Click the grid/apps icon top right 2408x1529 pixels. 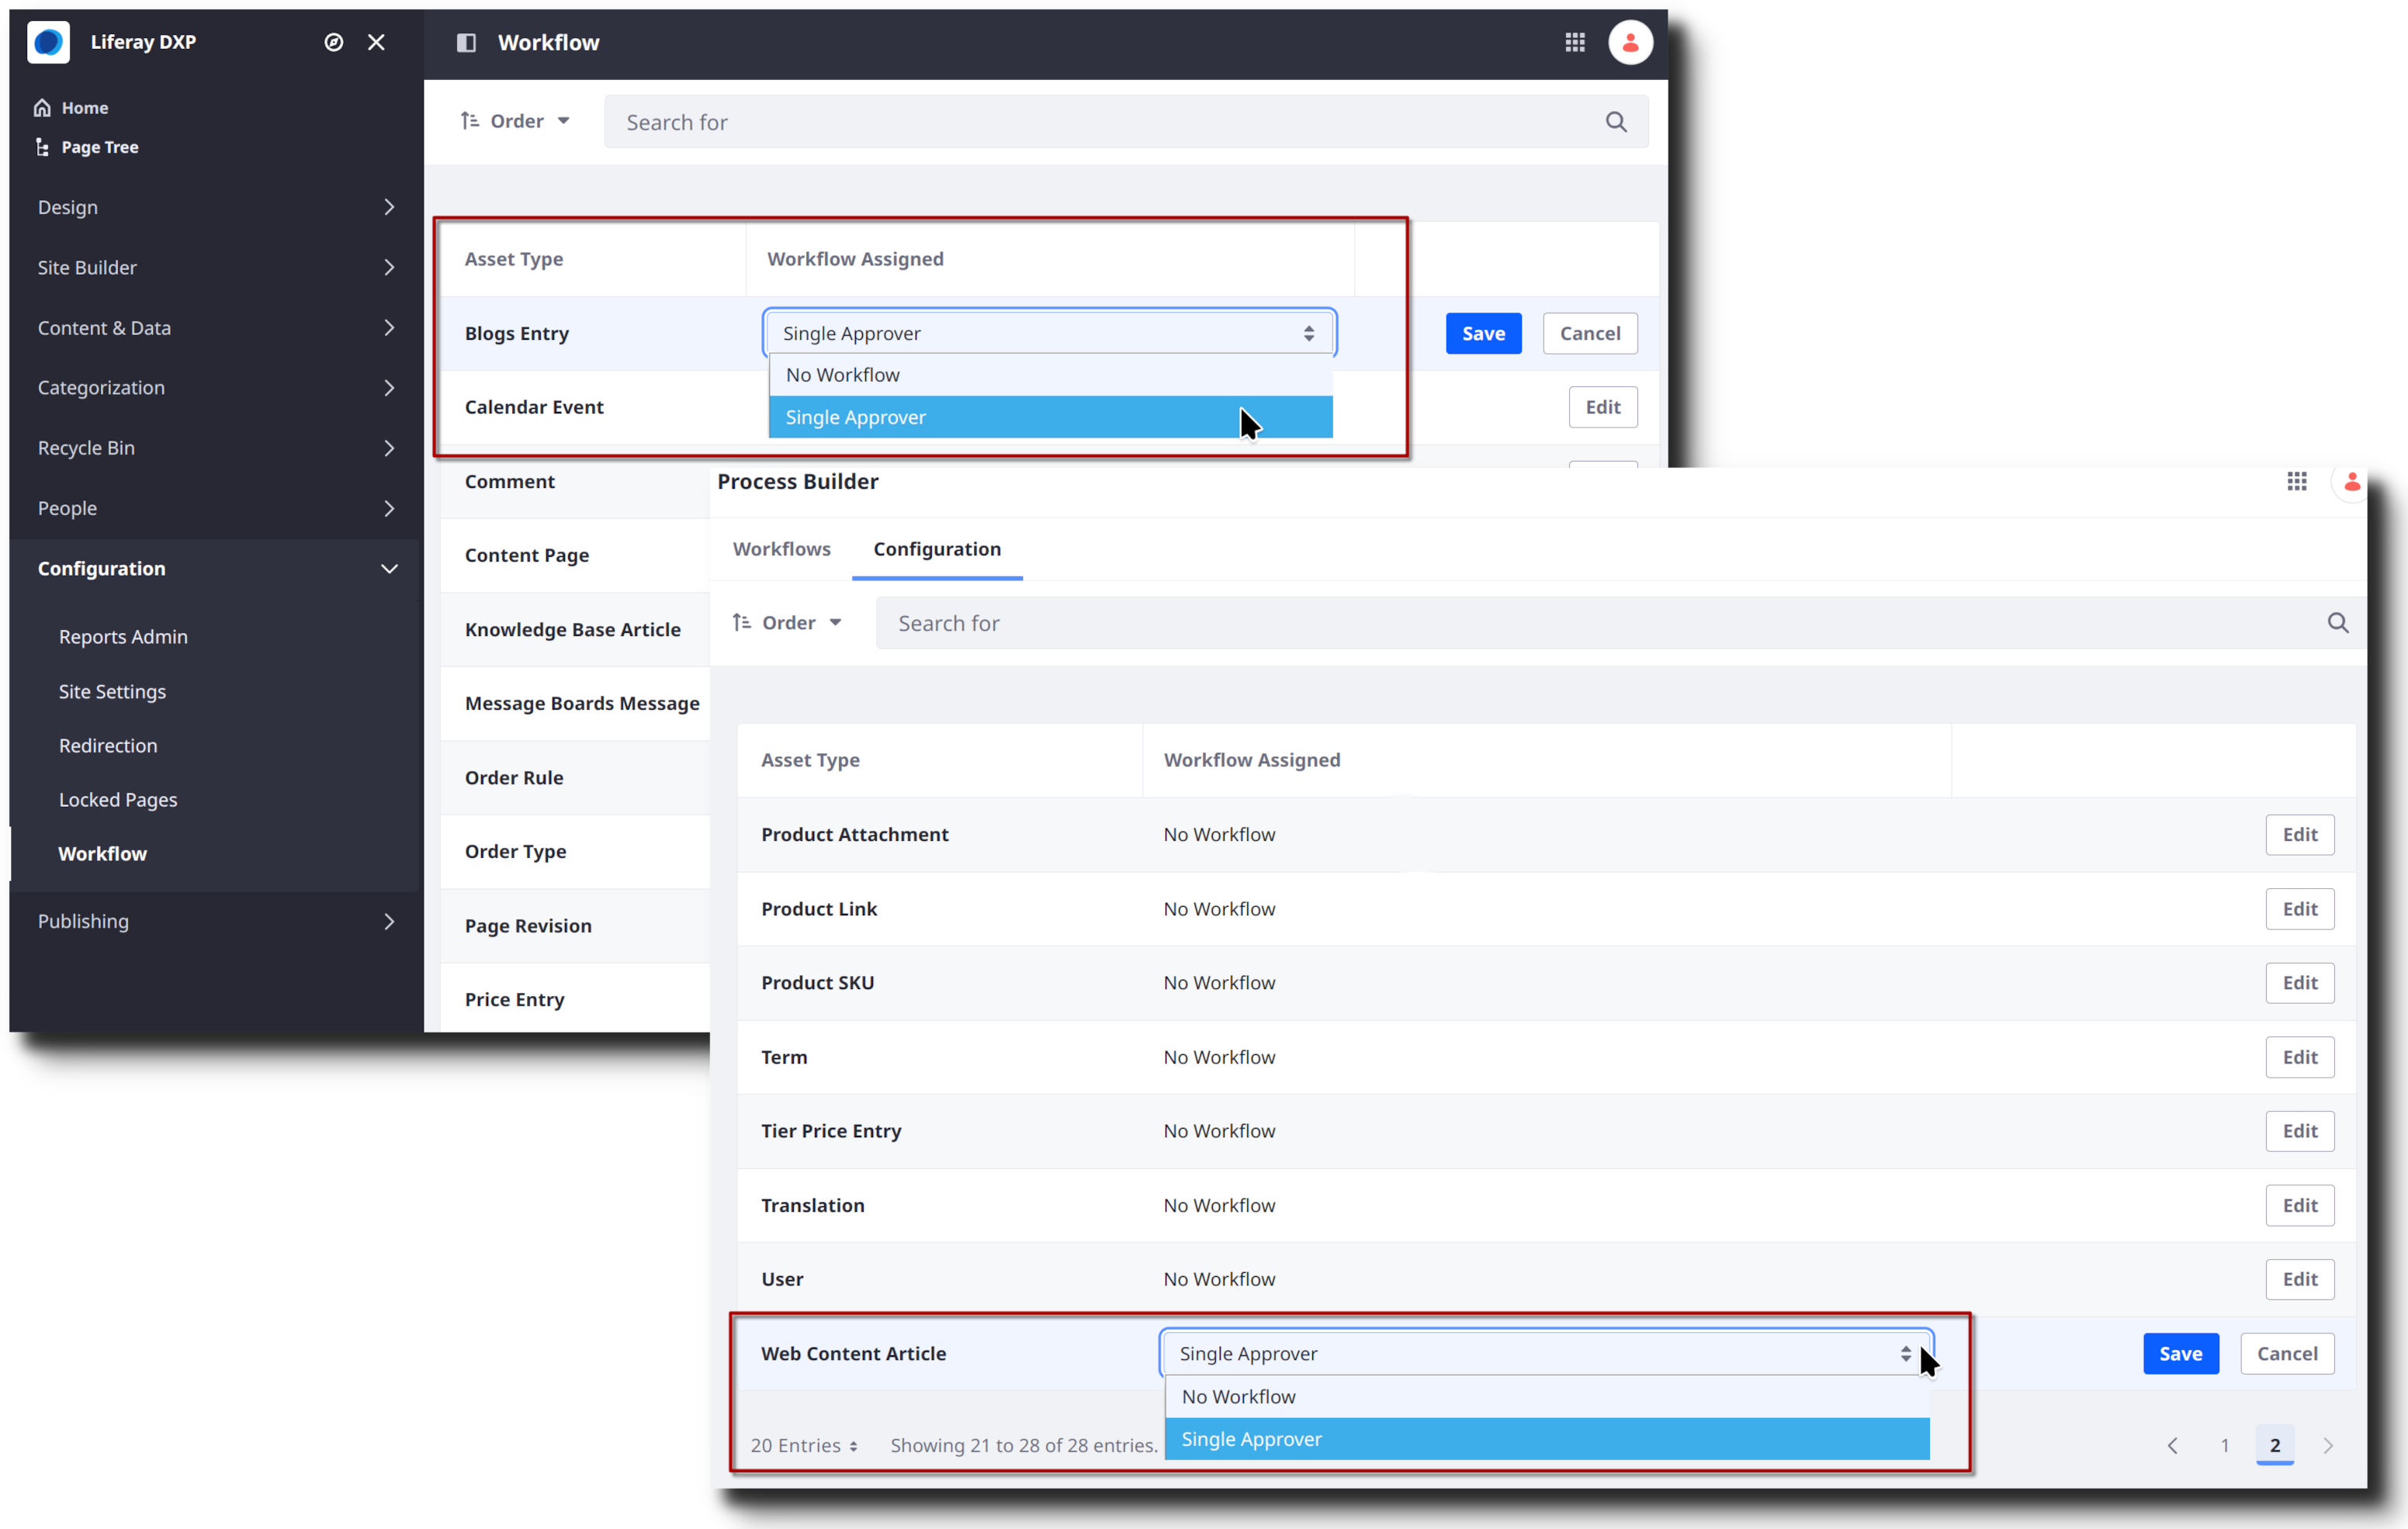(1576, 40)
